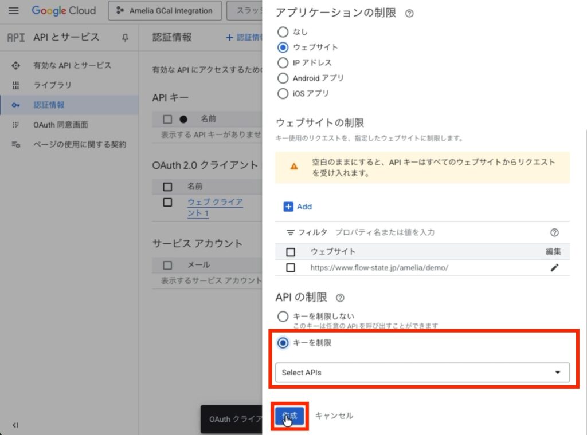Viewport: 587px width, 435px height.
Task: Click the キャンセル button
Action: [x=334, y=416]
